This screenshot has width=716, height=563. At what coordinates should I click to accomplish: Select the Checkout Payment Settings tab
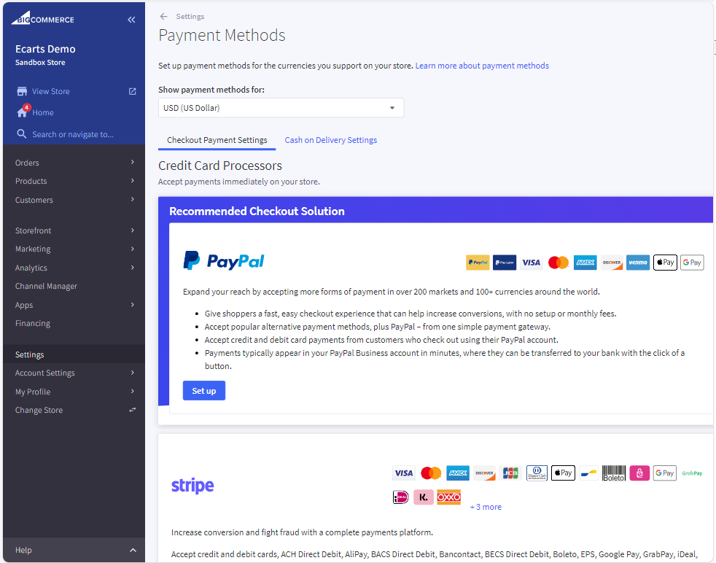tap(216, 139)
